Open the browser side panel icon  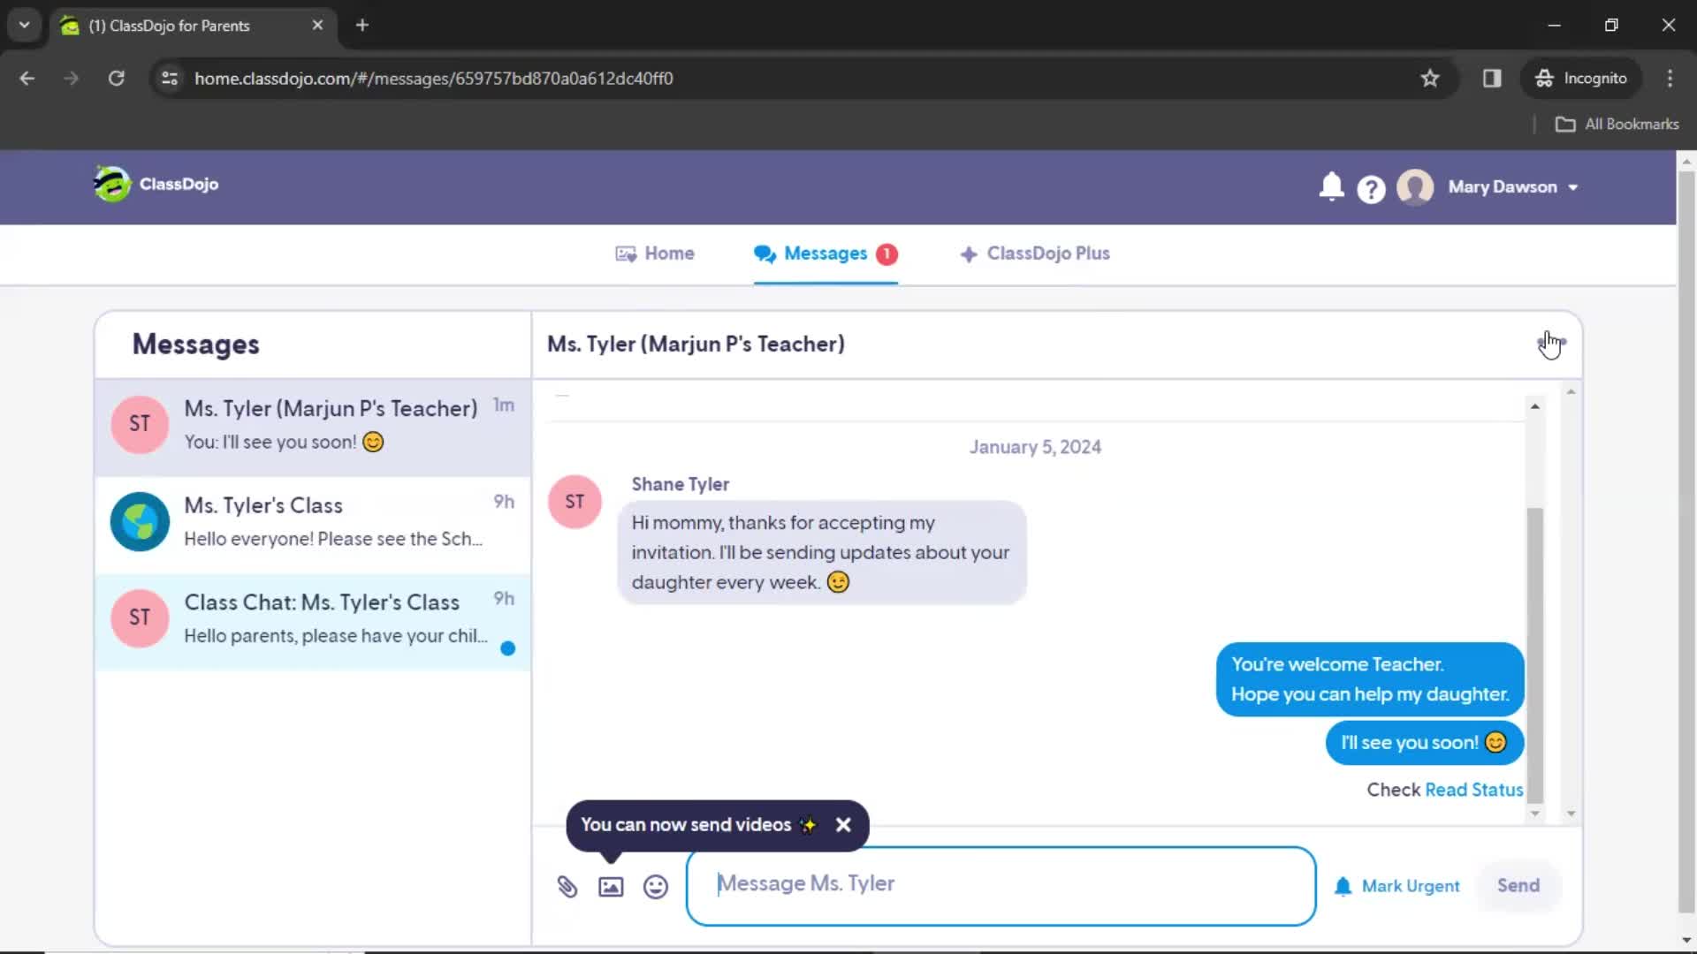click(x=1491, y=79)
